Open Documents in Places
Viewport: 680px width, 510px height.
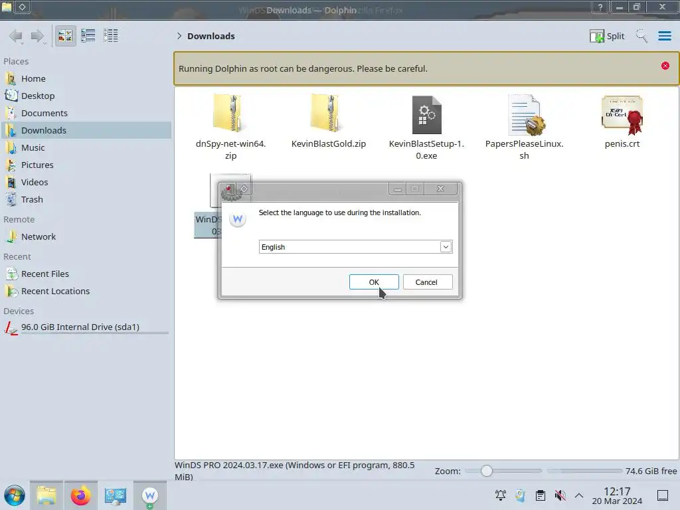coord(86,113)
